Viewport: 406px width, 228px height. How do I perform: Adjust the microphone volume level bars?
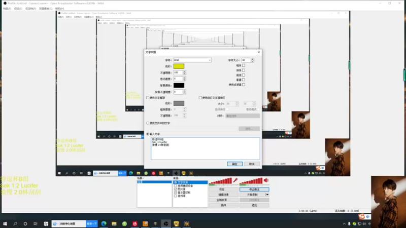point(220,181)
